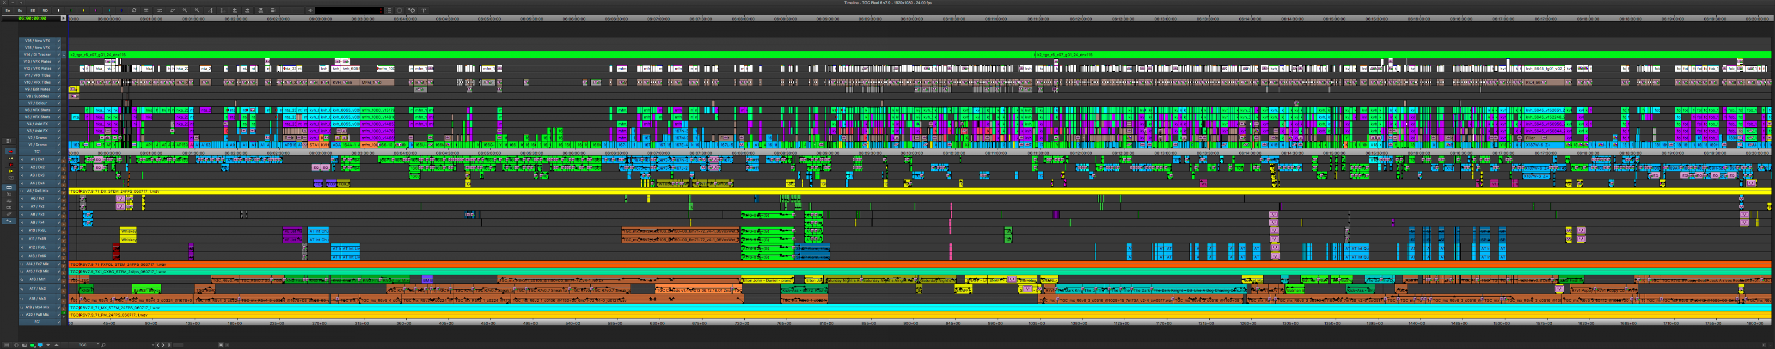This screenshot has height=349, width=1775.
Task: Click the Ee toolbar button
Action: tap(7, 11)
